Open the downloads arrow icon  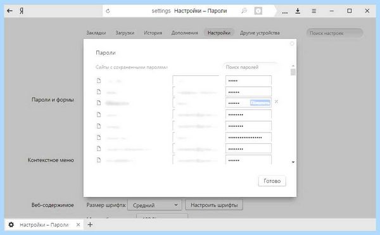298,11
